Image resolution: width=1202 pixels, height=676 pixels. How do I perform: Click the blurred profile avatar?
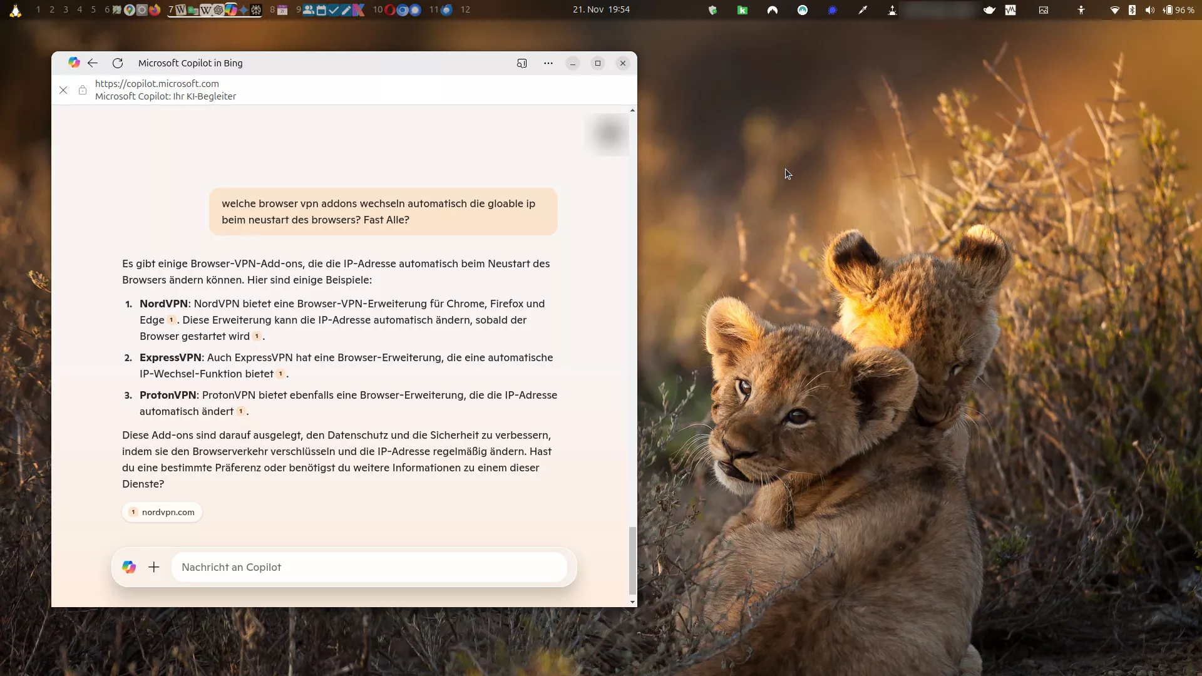609,133
